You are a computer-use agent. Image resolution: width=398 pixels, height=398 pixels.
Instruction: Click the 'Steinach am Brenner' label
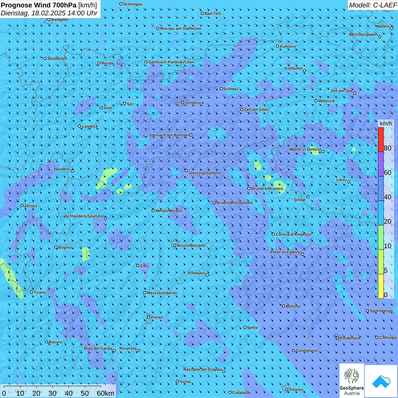[169, 135]
